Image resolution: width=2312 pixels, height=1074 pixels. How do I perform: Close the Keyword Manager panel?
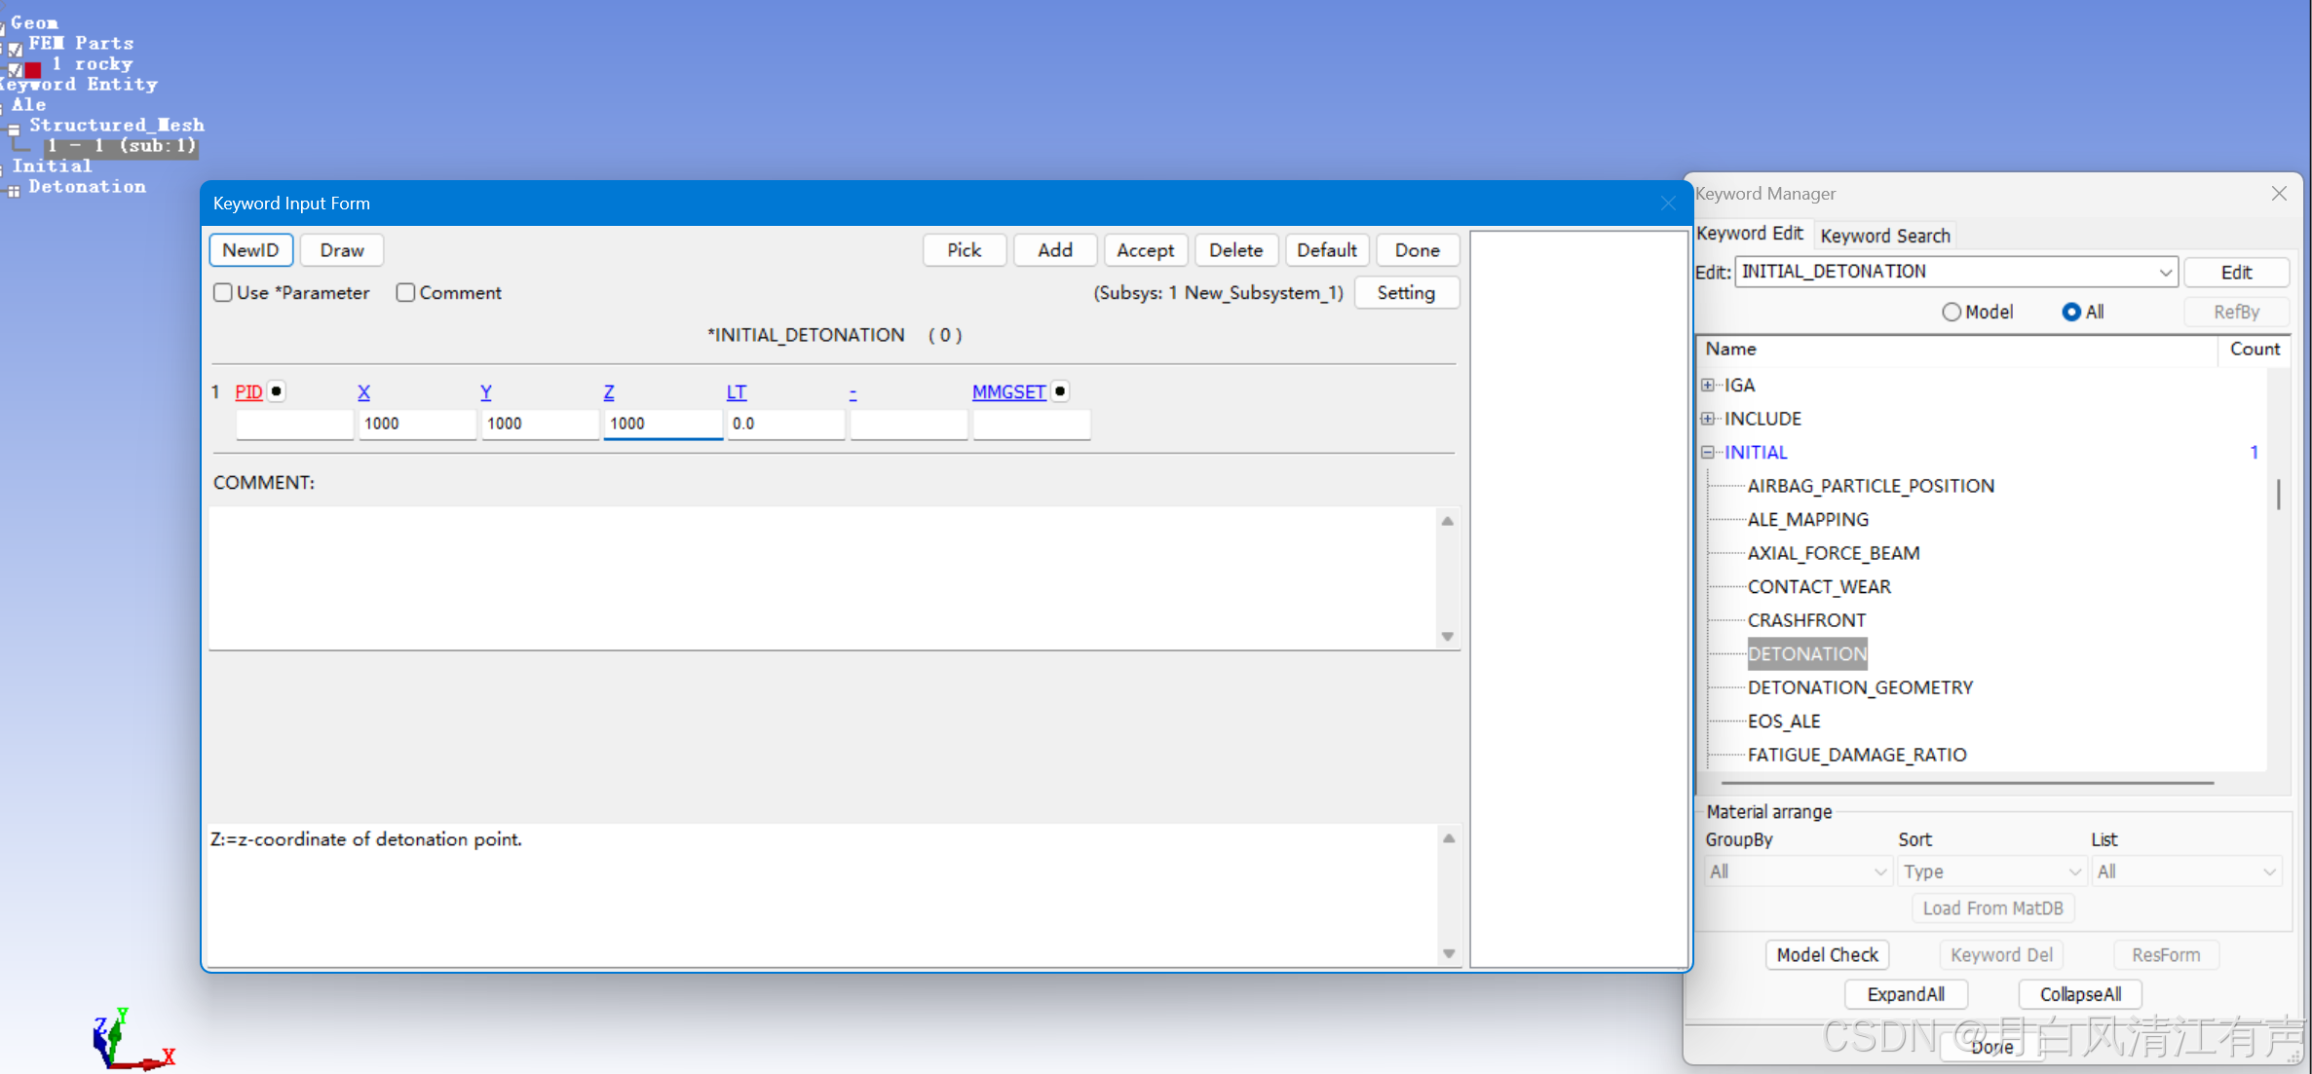2279,194
